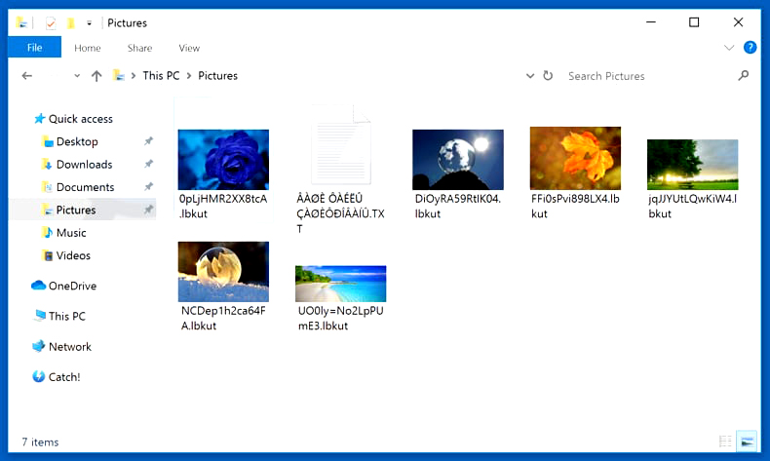Open recent locations dropdown arrow

pyautogui.click(x=77, y=76)
